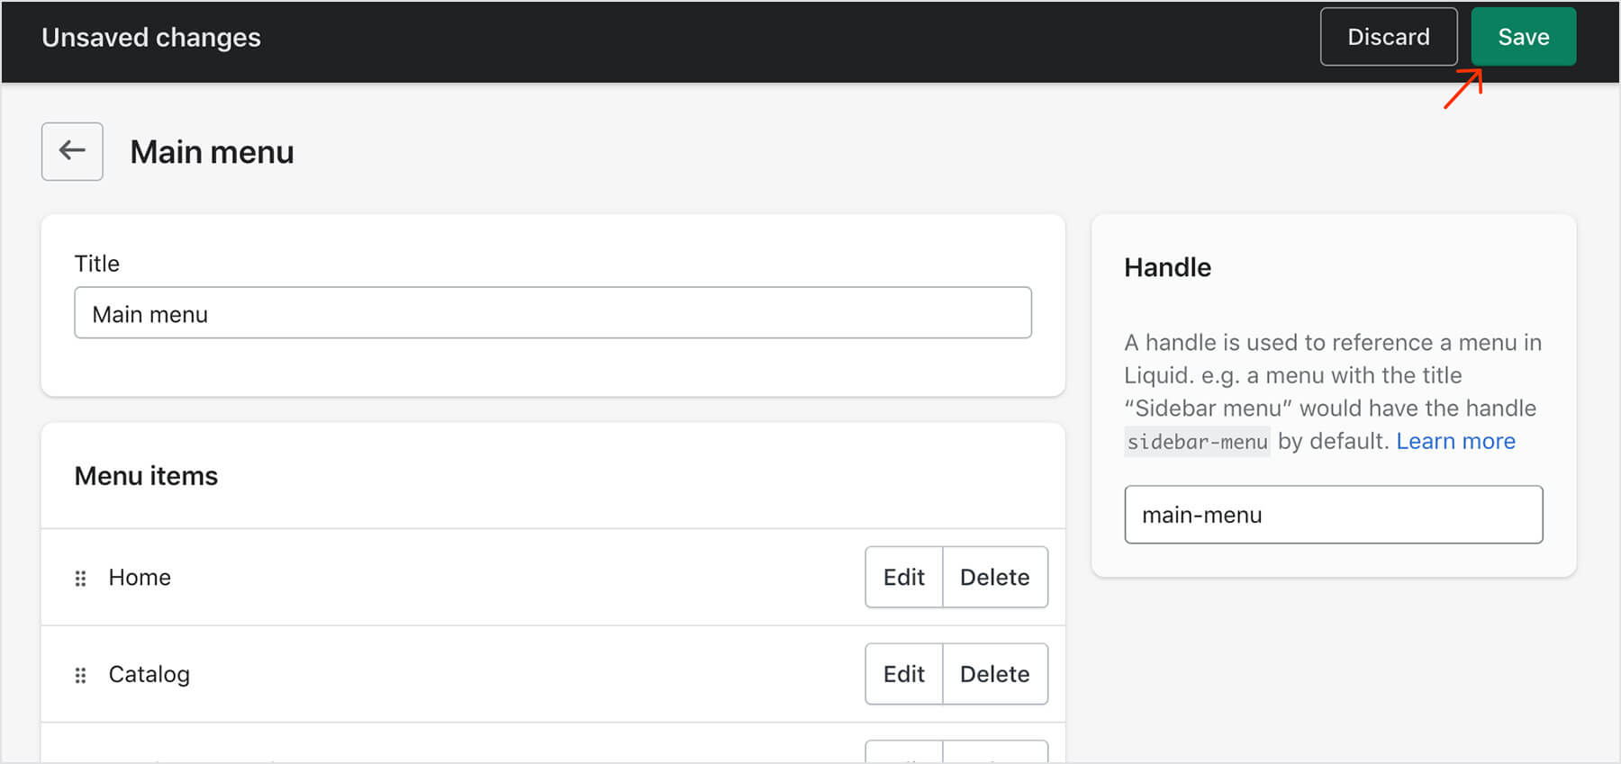The height and width of the screenshot is (764, 1621).
Task: Click the Handle card heading
Action: coord(1167,267)
